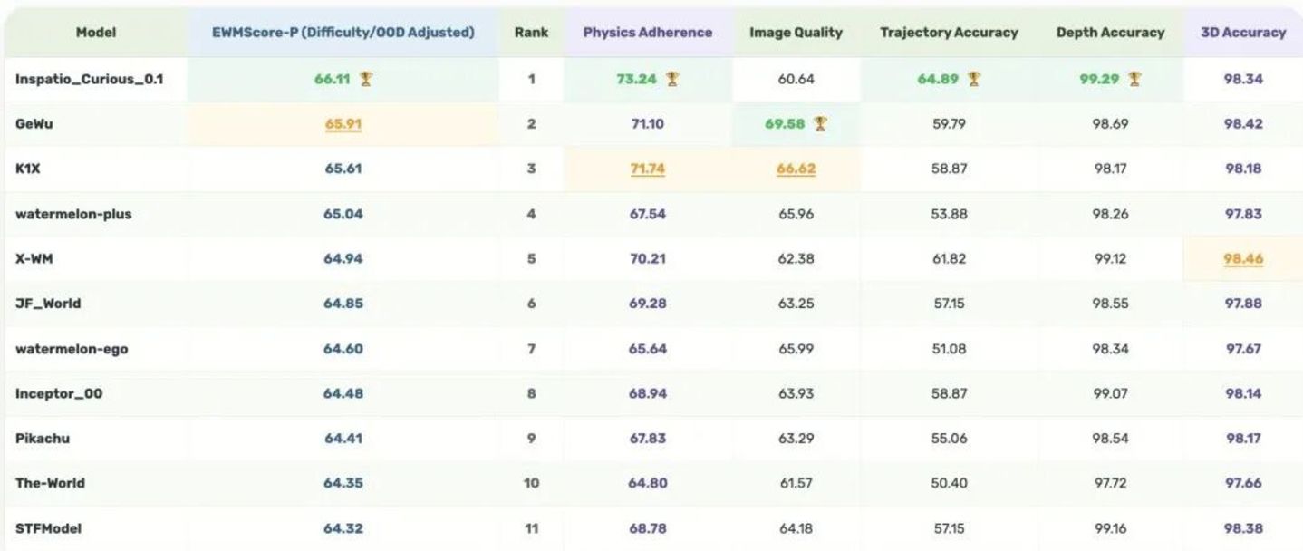Click rank 11 in STFModel row
The width and height of the screenshot is (1303, 551).
[531, 528]
